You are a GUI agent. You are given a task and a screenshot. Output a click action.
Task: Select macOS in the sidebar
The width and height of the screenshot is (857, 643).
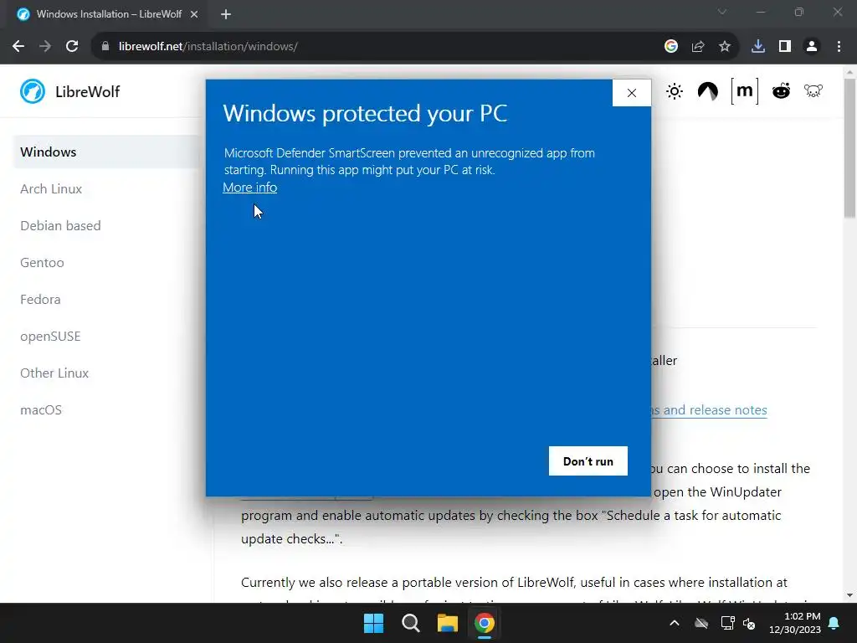click(41, 410)
